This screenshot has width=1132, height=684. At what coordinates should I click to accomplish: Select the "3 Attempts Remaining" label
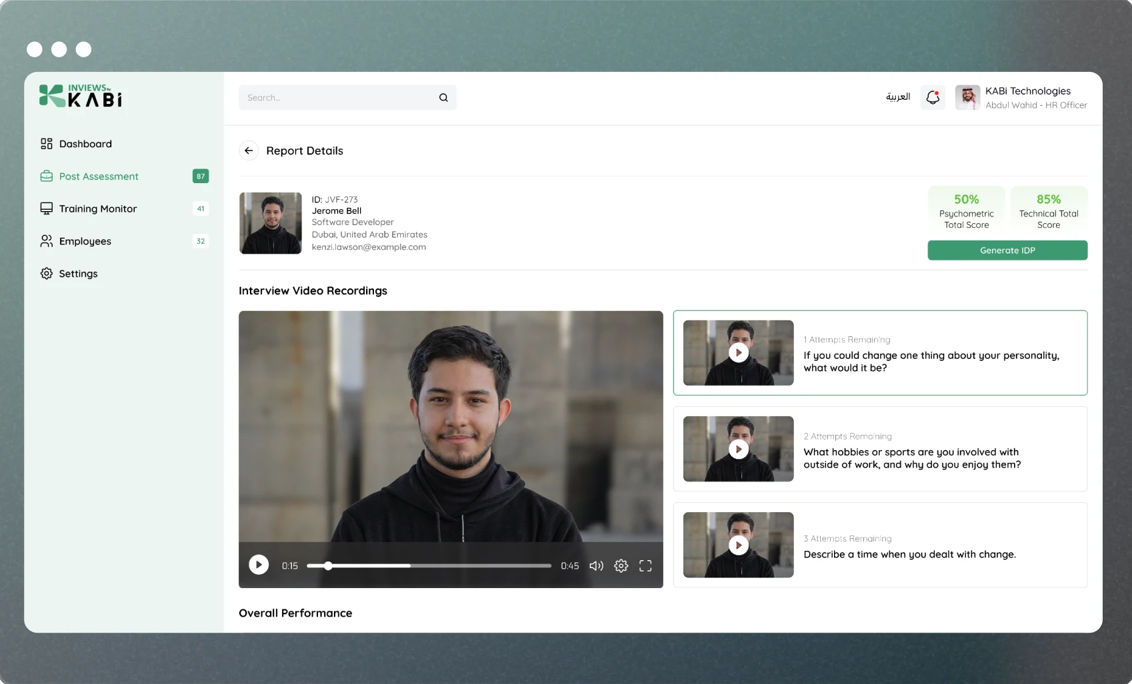coord(847,539)
